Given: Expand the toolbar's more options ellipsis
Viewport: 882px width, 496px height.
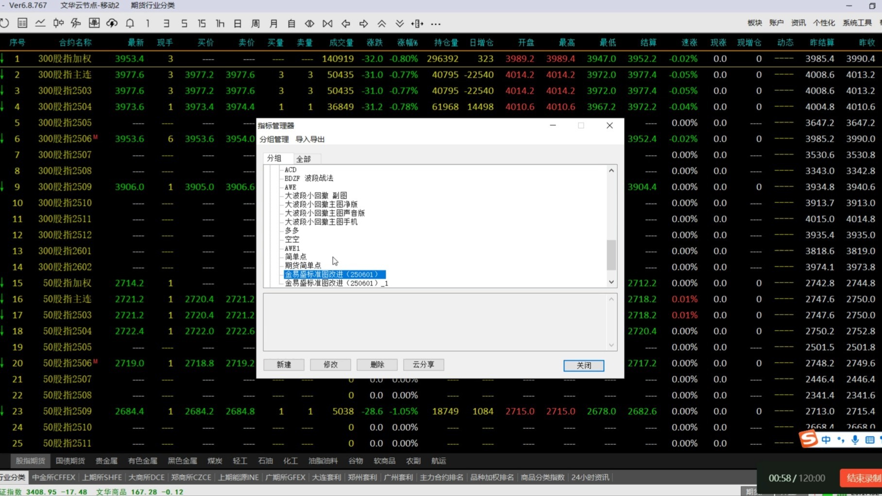Looking at the screenshot, I should (x=436, y=23).
